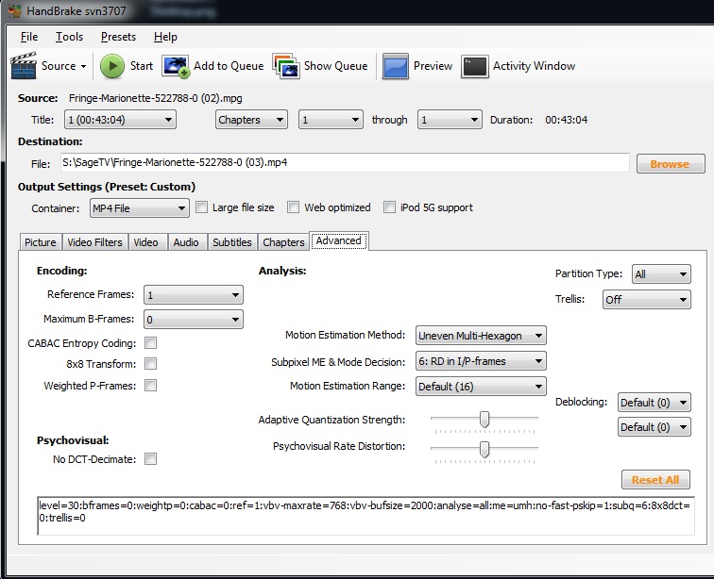Screen dimensions: 714x579
Task: Click the green Start play icon
Action: (112, 66)
